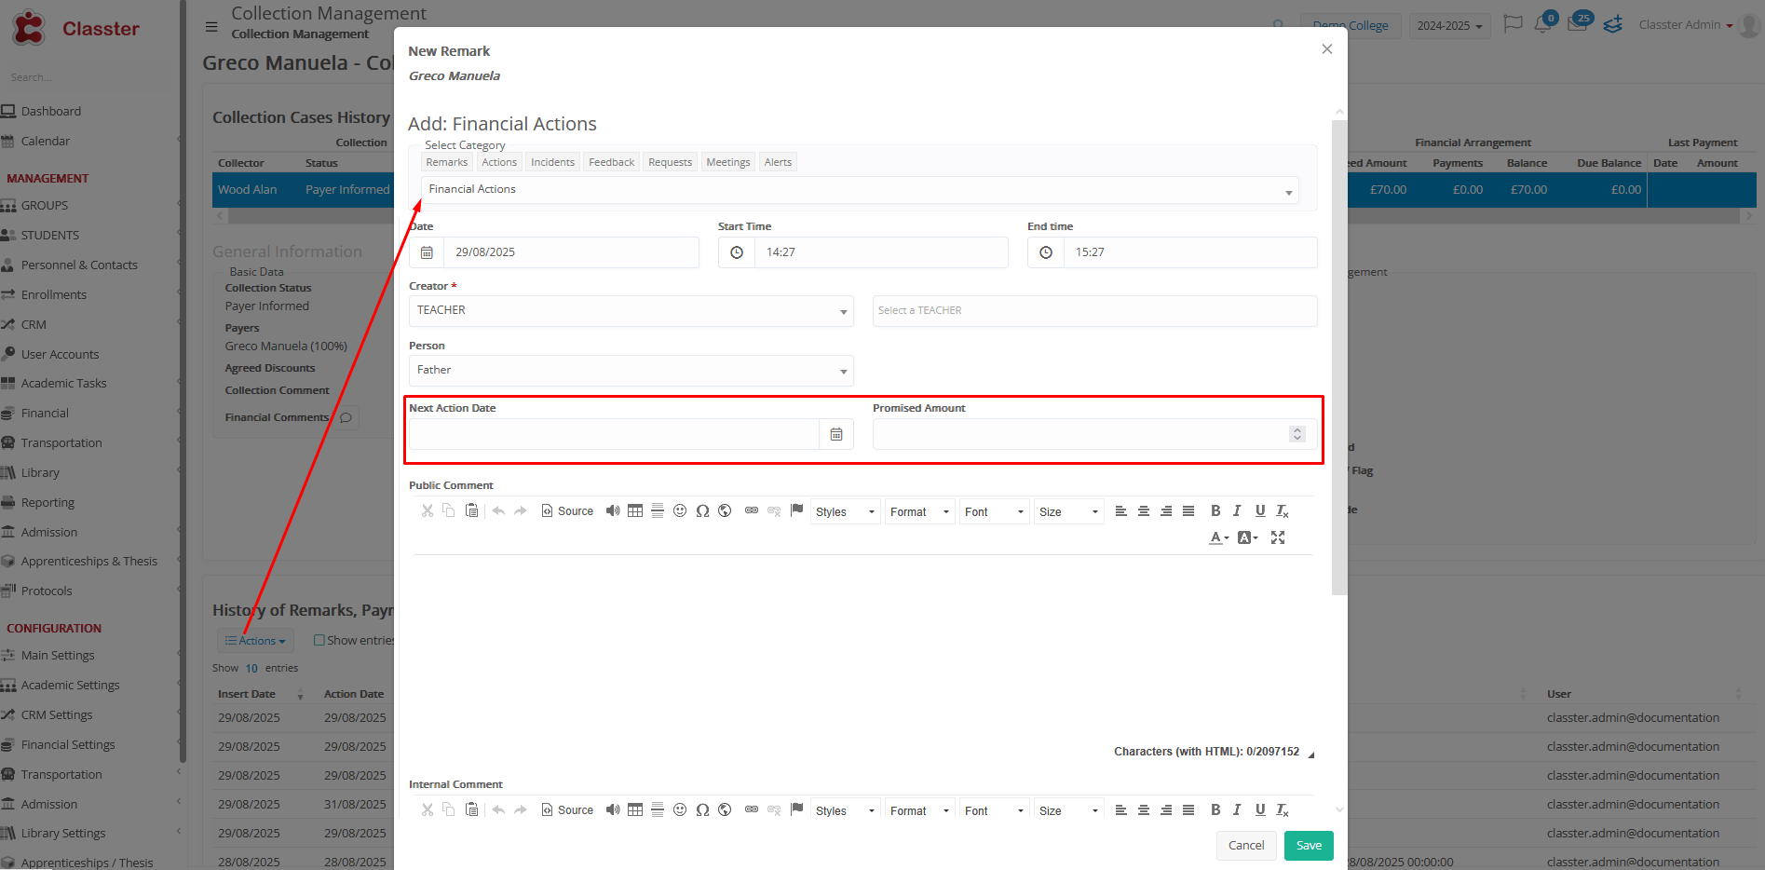Image resolution: width=1765 pixels, height=870 pixels.
Task: Open text color picker in Public Comment toolbar
Action: [x=1218, y=537]
